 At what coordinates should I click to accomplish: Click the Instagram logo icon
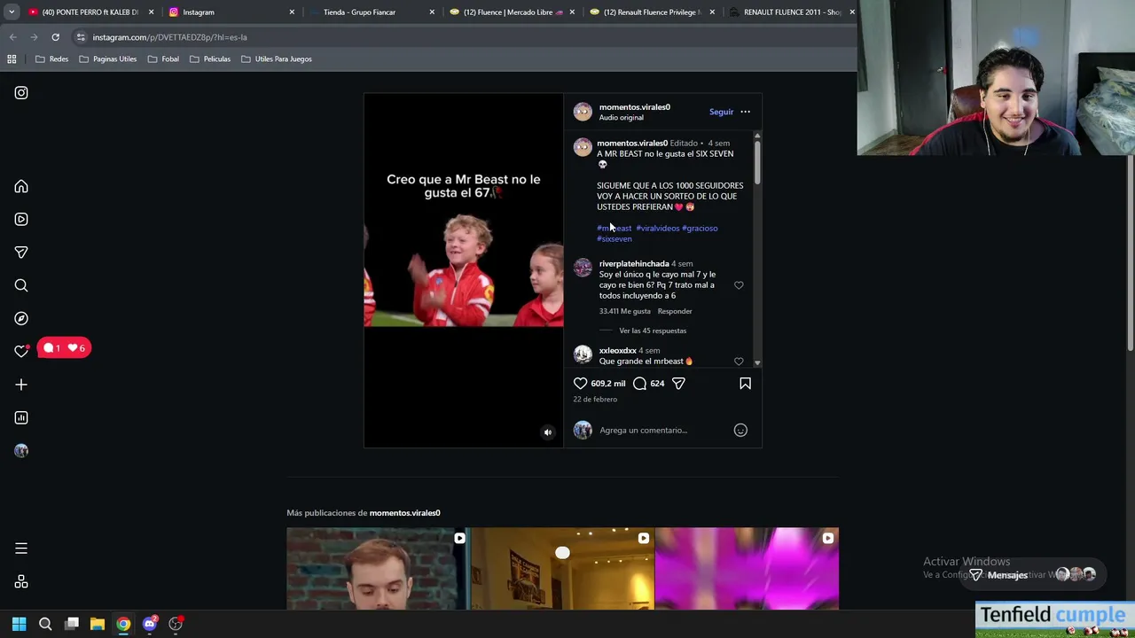(21, 93)
